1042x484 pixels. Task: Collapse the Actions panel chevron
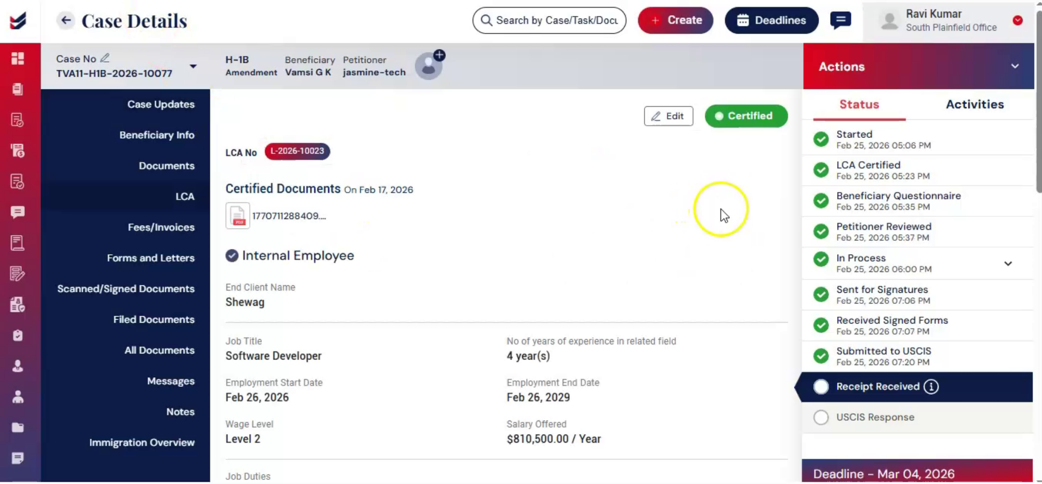1015,66
